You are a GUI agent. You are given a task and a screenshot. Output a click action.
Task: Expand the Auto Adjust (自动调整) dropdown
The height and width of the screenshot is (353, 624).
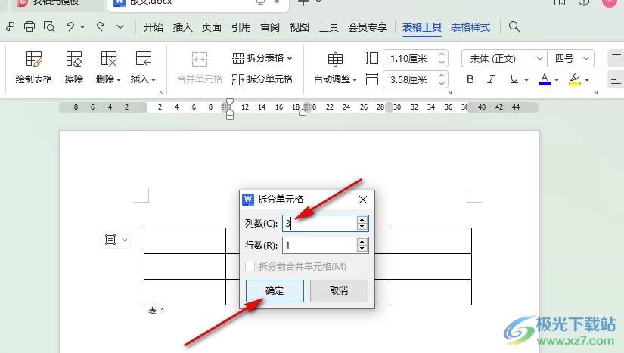tap(336, 79)
